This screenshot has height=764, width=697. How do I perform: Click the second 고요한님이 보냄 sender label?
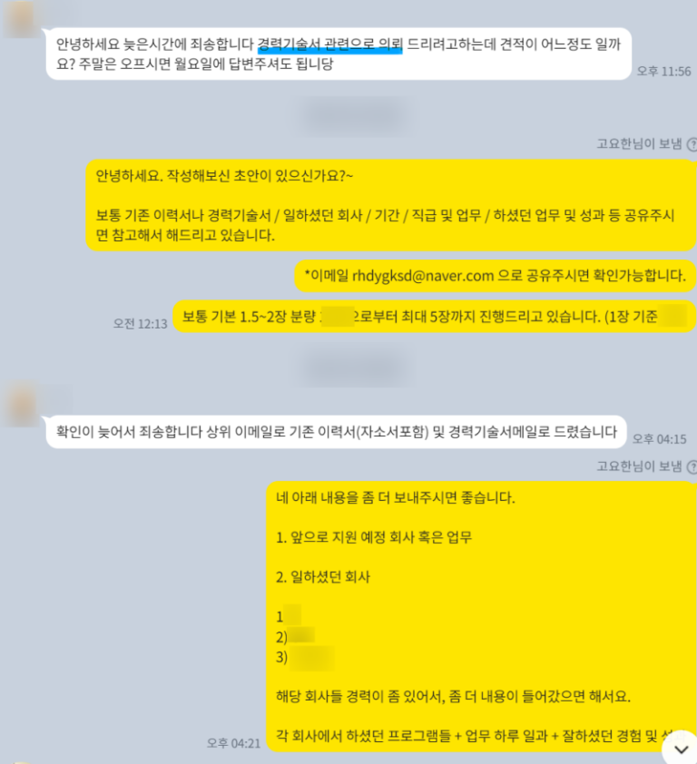click(639, 466)
